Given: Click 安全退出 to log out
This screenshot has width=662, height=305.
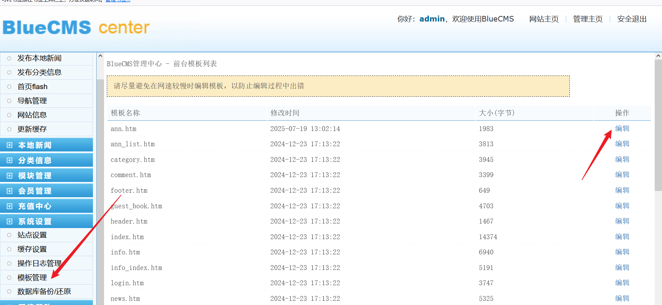Looking at the screenshot, I should click(x=632, y=19).
